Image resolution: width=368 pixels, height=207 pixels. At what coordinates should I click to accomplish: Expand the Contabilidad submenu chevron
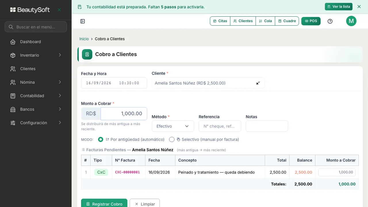[x=60, y=96]
